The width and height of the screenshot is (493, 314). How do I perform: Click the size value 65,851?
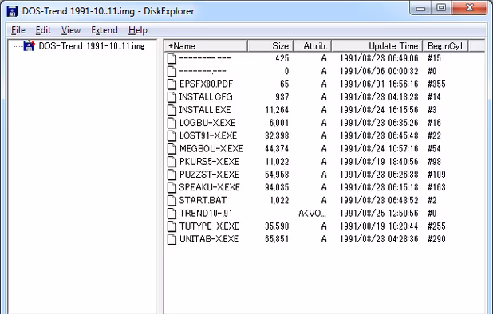click(x=277, y=239)
